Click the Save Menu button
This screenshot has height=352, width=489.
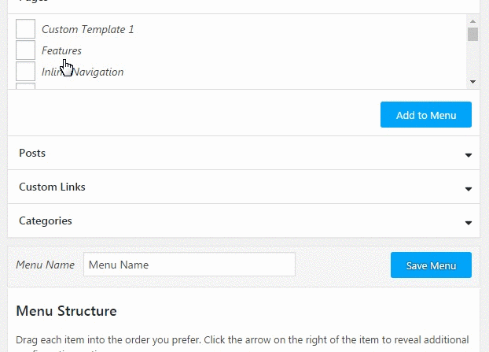(431, 265)
